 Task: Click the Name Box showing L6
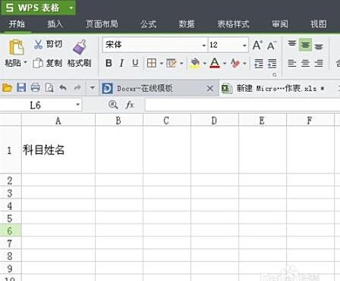point(36,105)
